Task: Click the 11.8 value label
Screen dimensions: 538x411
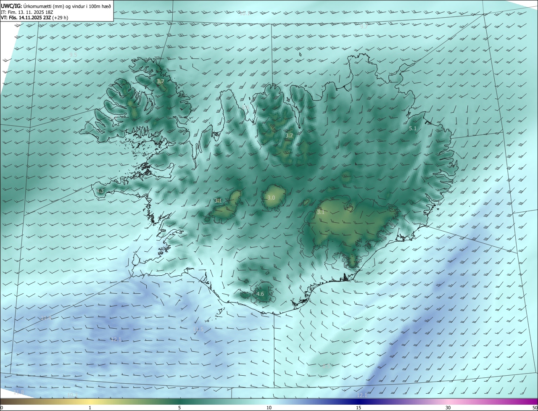Action: pyautogui.click(x=19, y=392)
